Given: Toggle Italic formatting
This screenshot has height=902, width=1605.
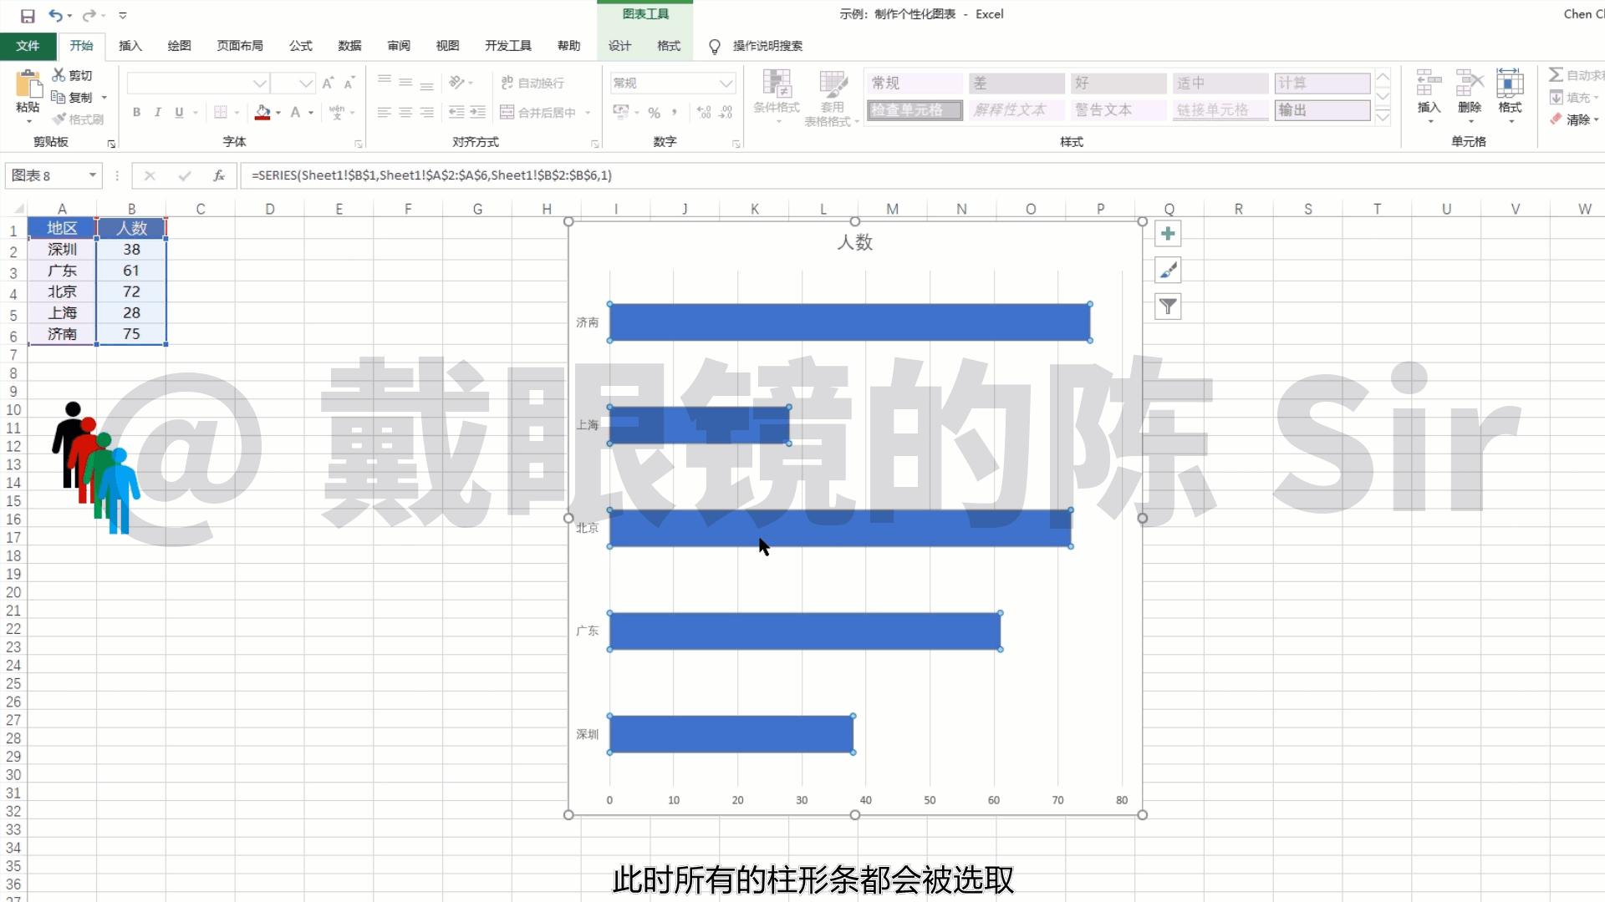Looking at the screenshot, I should [x=158, y=111].
